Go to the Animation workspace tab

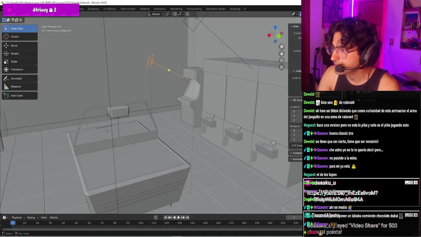click(160, 9)
